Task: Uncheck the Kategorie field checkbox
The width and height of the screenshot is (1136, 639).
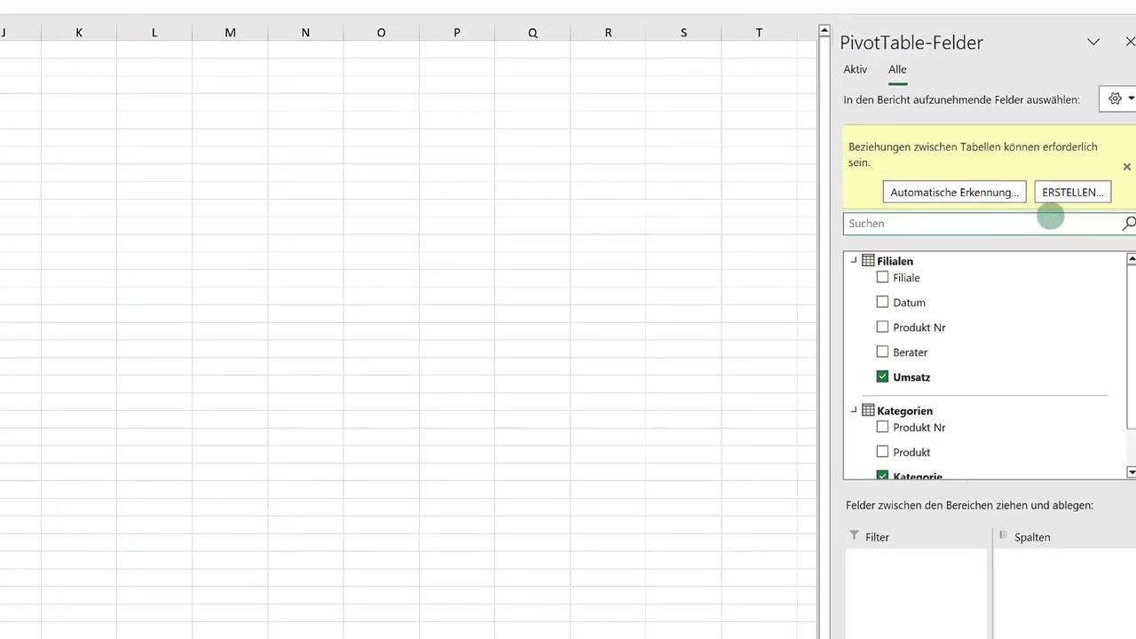Action: 882,476
